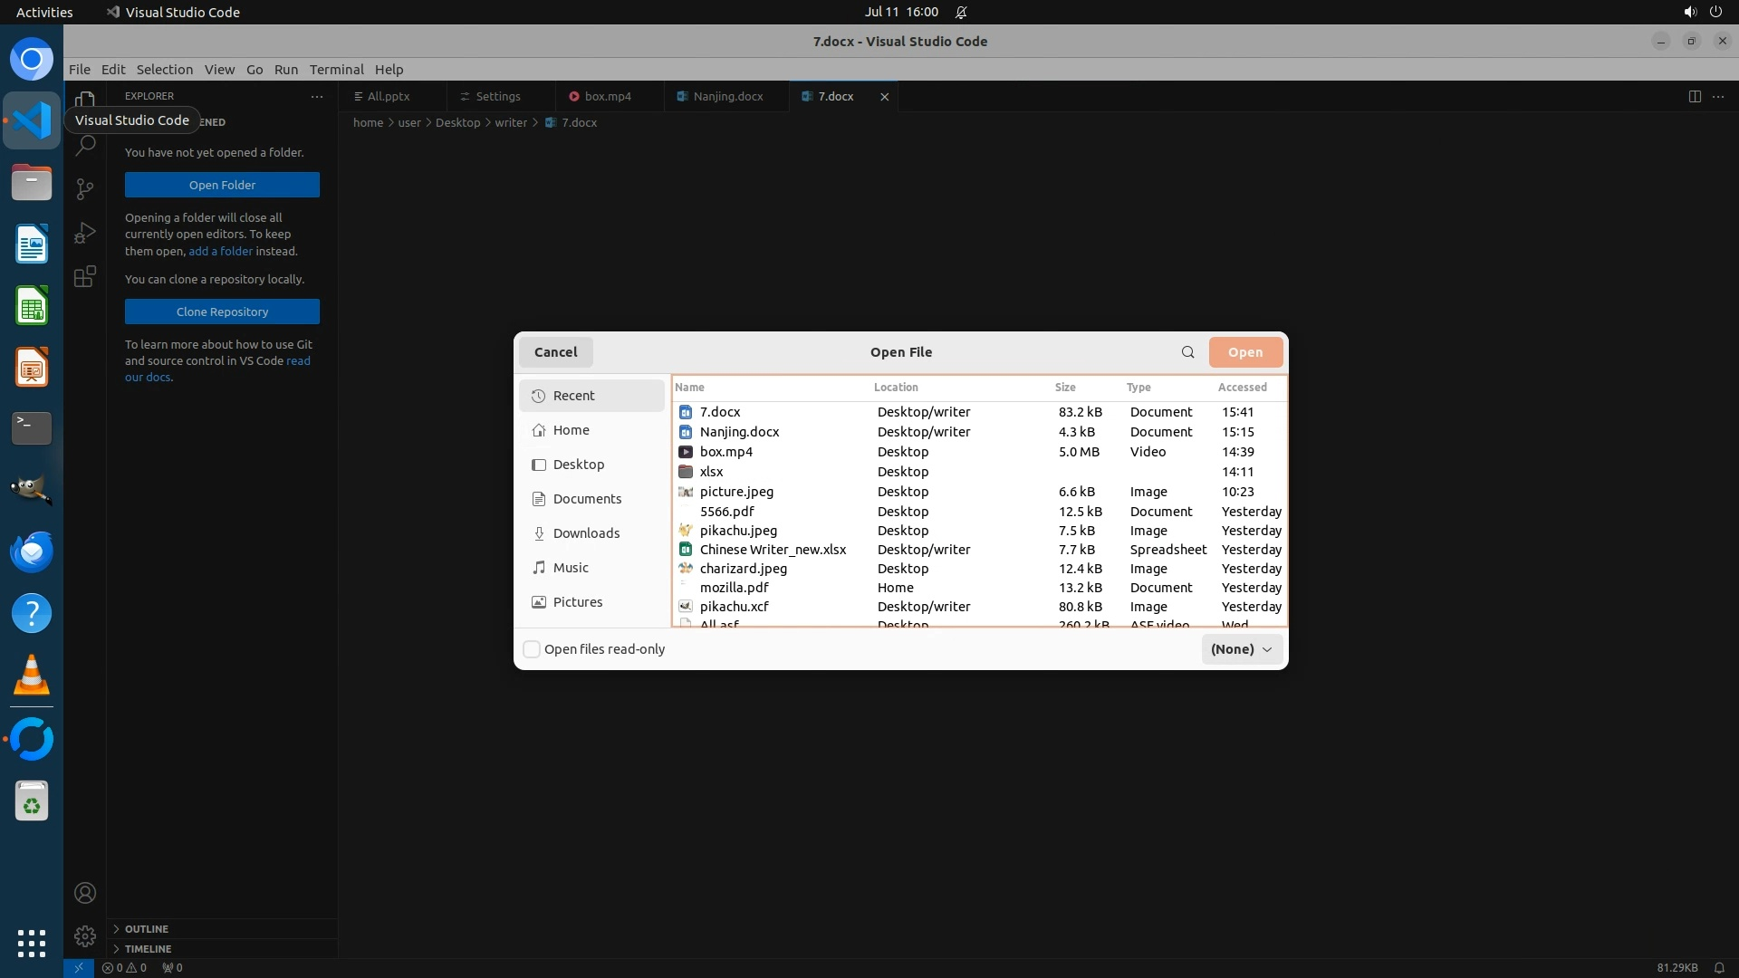Click the notifications bell in status bar
1739x978 pixels.
pyautogui.click(x=1718, y=967)
